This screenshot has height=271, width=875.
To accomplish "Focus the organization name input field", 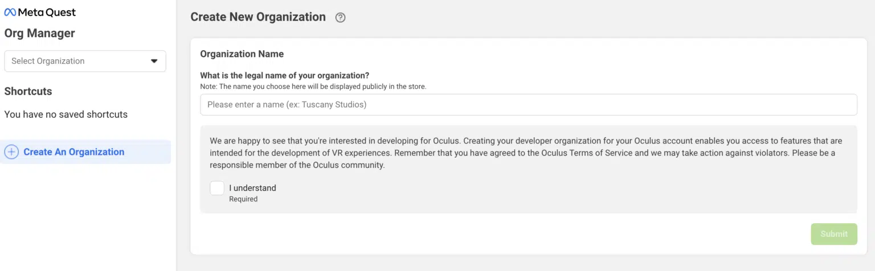I will [529, 105].
